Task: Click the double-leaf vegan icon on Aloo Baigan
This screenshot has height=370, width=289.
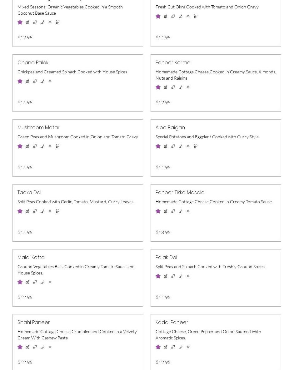Action: click(196, 146)
